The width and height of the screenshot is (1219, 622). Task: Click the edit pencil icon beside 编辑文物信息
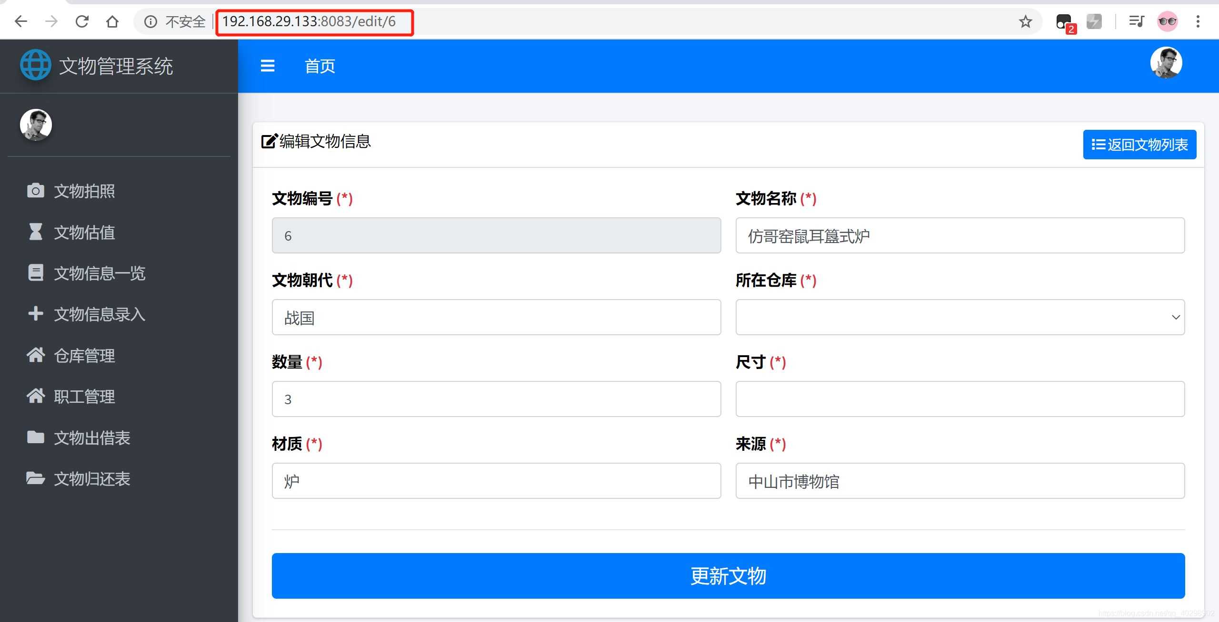(269, 141)
